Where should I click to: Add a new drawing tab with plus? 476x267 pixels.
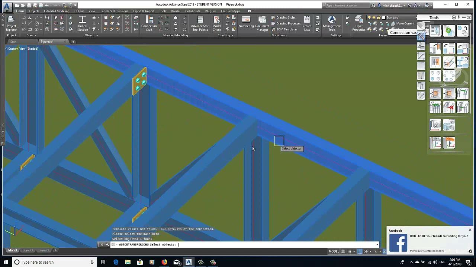(73, 42)
